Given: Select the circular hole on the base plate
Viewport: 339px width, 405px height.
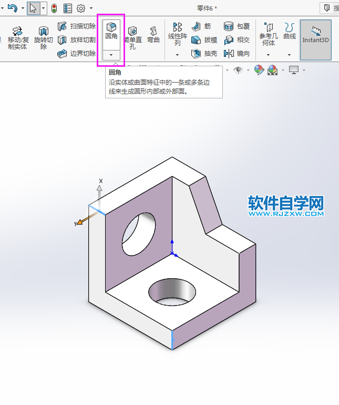Looking at the screenshot, I should pos(172,292).
